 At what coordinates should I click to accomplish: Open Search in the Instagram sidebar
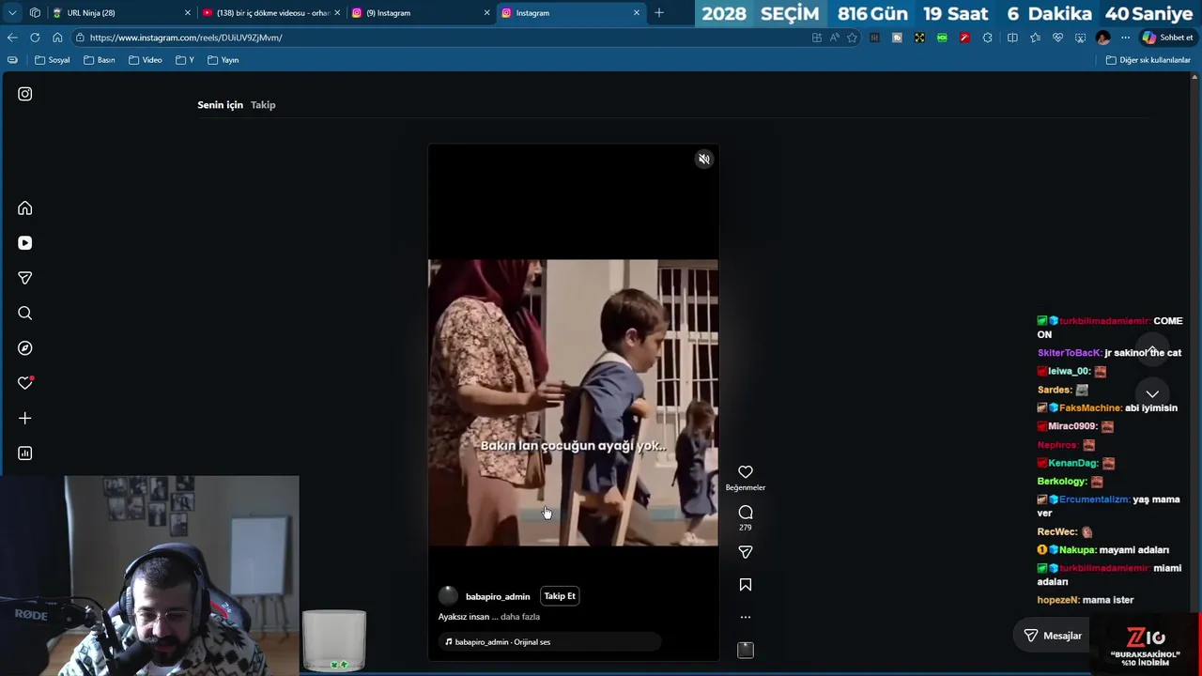click(x=25, y=314)
